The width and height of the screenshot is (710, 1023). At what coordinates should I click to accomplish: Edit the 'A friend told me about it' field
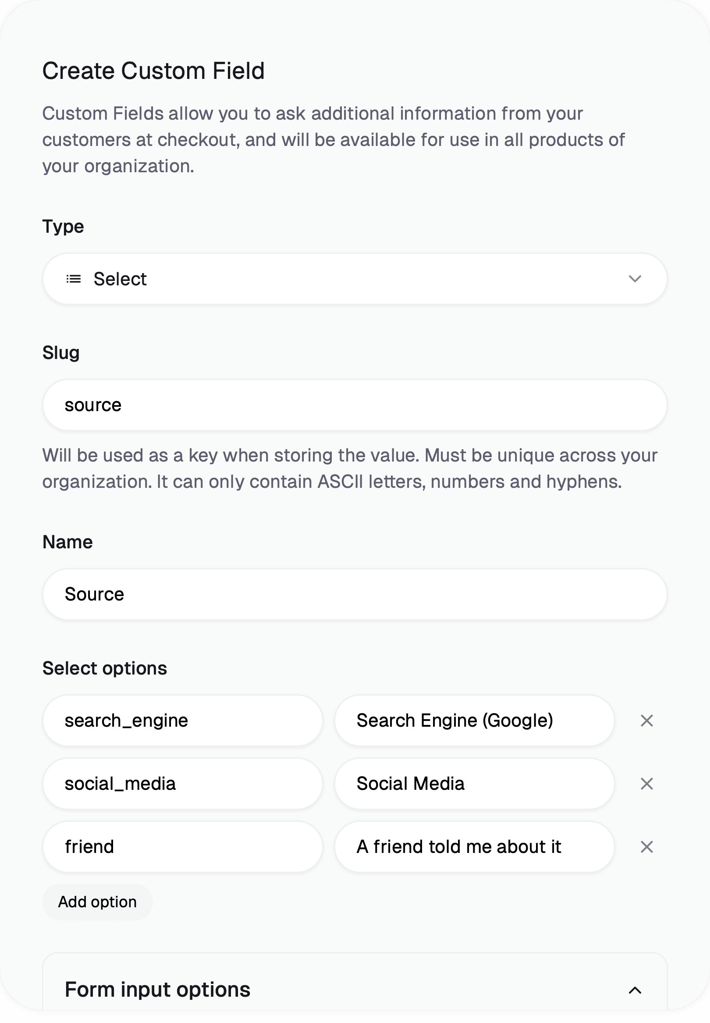coord(474,847)
